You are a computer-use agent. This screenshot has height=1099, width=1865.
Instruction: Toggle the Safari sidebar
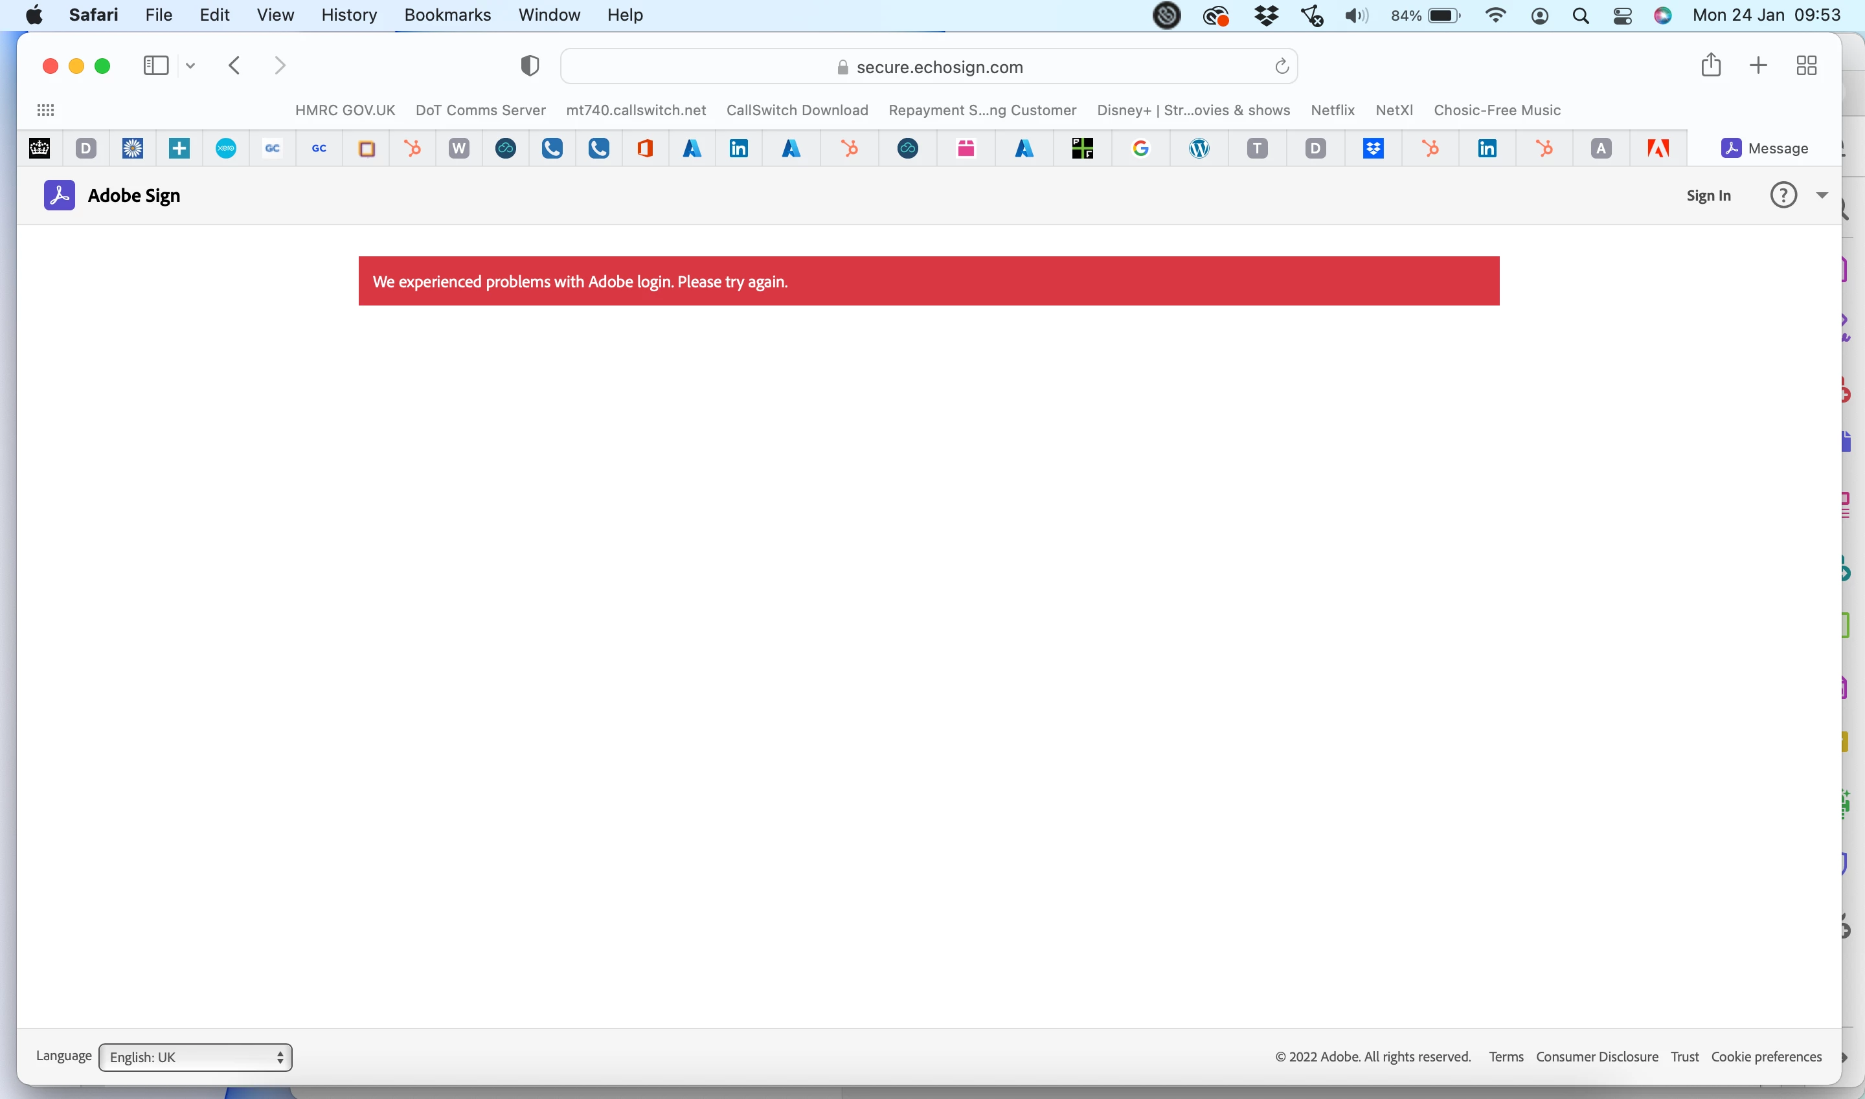click(x=155, y=65)
